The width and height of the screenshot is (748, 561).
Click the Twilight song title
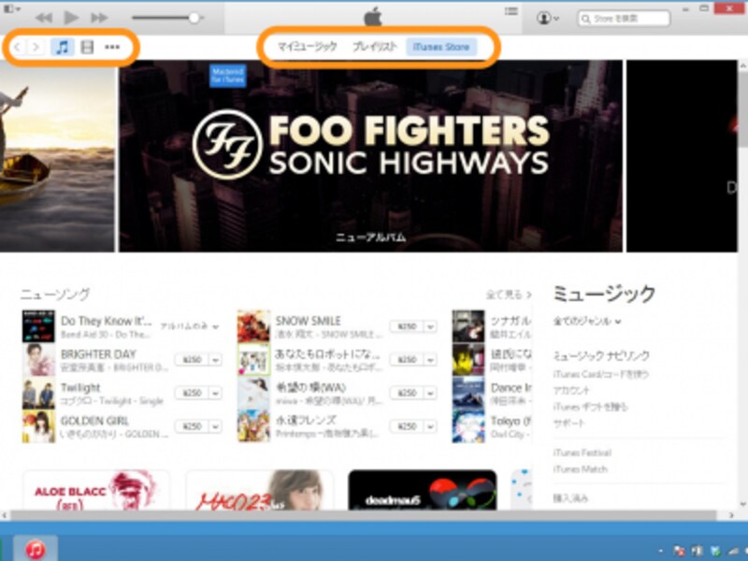[x=80, y=388]
